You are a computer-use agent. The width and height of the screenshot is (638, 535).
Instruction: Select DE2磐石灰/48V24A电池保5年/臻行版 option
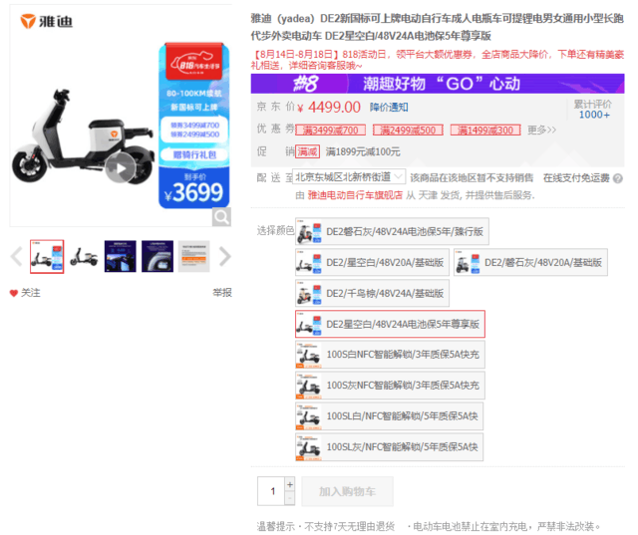pyautogui.click(x=392, y=232)
